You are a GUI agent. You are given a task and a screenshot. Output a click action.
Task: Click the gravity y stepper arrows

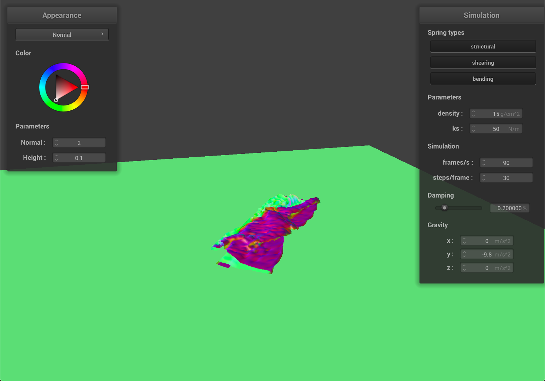tap(465, 254)
